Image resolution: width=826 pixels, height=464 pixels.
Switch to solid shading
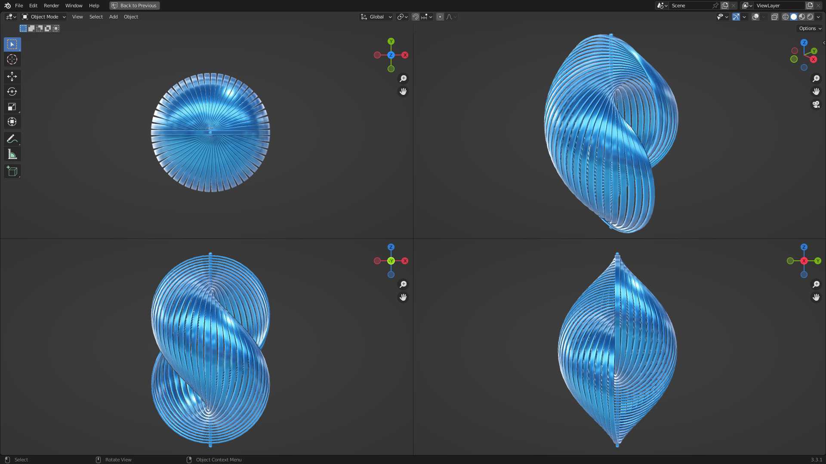click(794, 17)
